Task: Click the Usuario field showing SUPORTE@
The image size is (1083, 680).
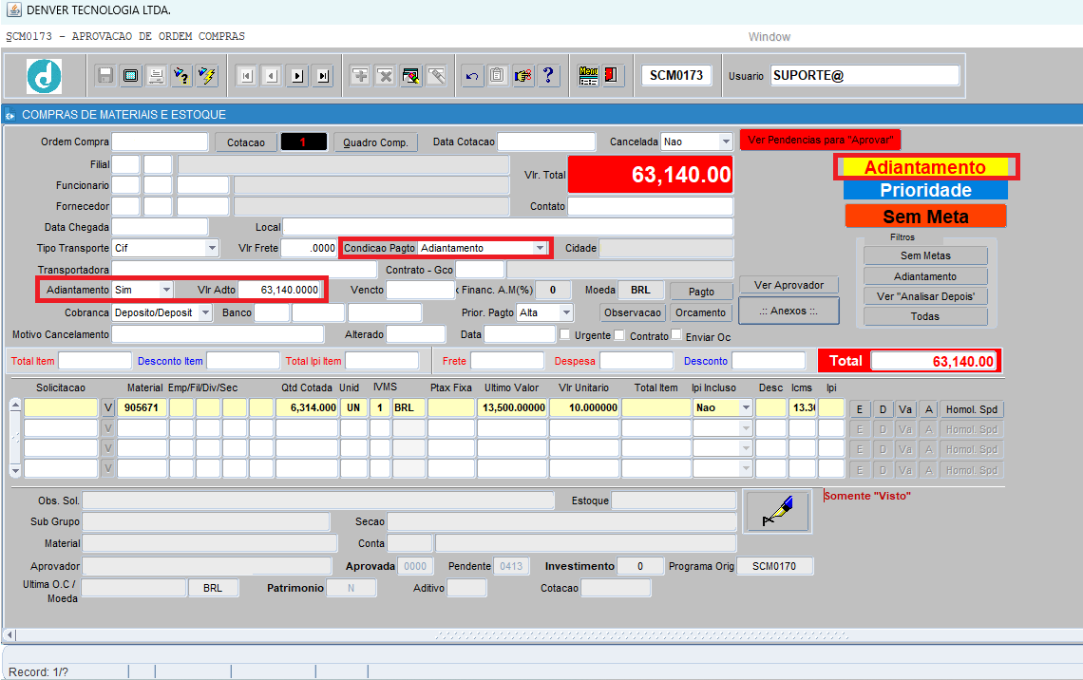Action: [864, 75]
